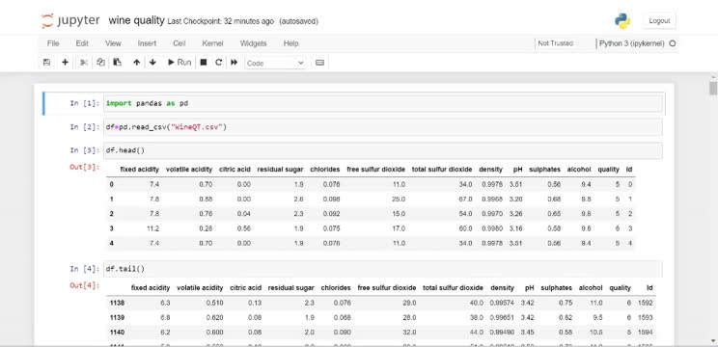Paste cells below using the toolbar icon
Screen dimensions: 718x347
click(x=117, y=63)
